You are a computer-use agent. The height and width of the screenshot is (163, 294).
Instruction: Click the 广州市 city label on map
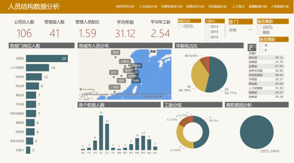click(115, 87)
